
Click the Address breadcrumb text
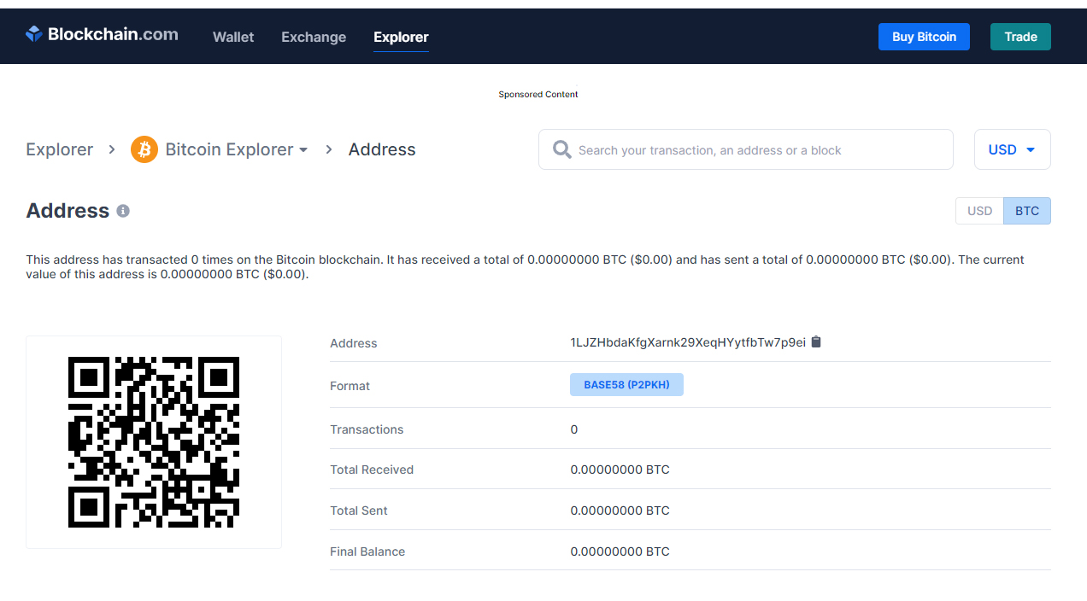pos(382,149)
